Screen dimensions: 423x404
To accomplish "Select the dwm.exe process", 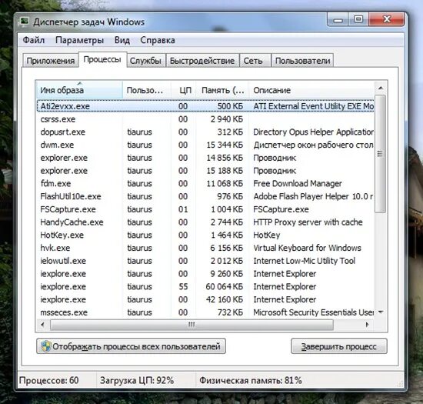I will click(x=205, y=145).
